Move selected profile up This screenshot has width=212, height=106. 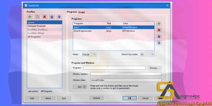point(52,17)
